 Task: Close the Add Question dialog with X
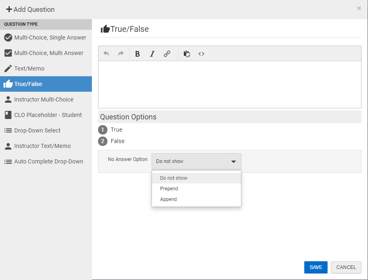tap(359, 9)
